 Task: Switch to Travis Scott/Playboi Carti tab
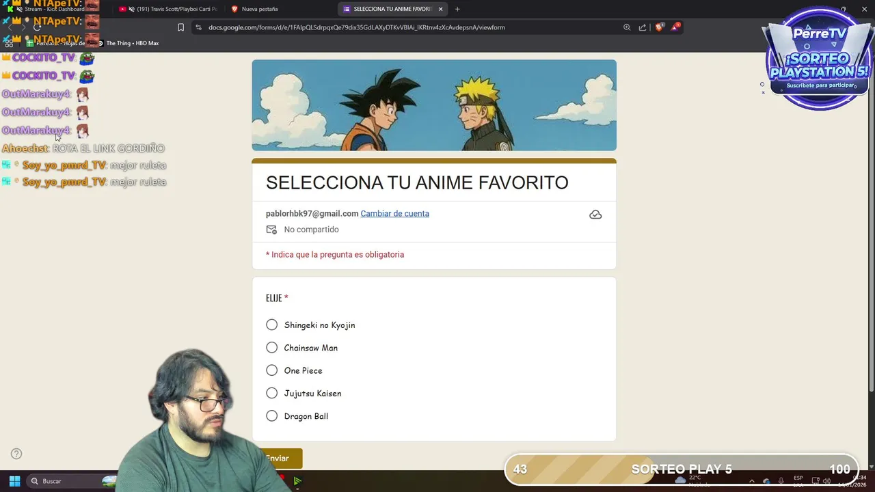coord(167,9)
